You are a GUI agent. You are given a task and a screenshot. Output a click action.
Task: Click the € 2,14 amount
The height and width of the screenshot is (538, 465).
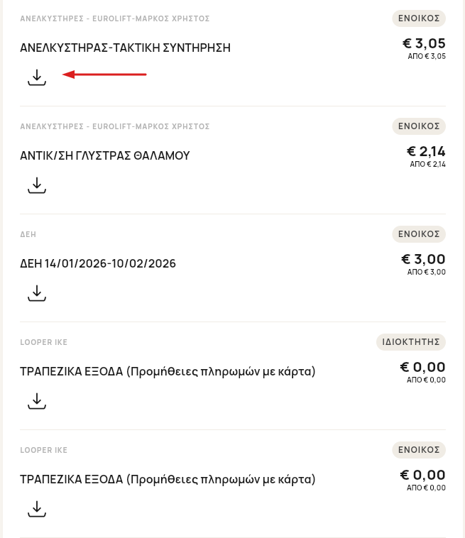point(426,152)
